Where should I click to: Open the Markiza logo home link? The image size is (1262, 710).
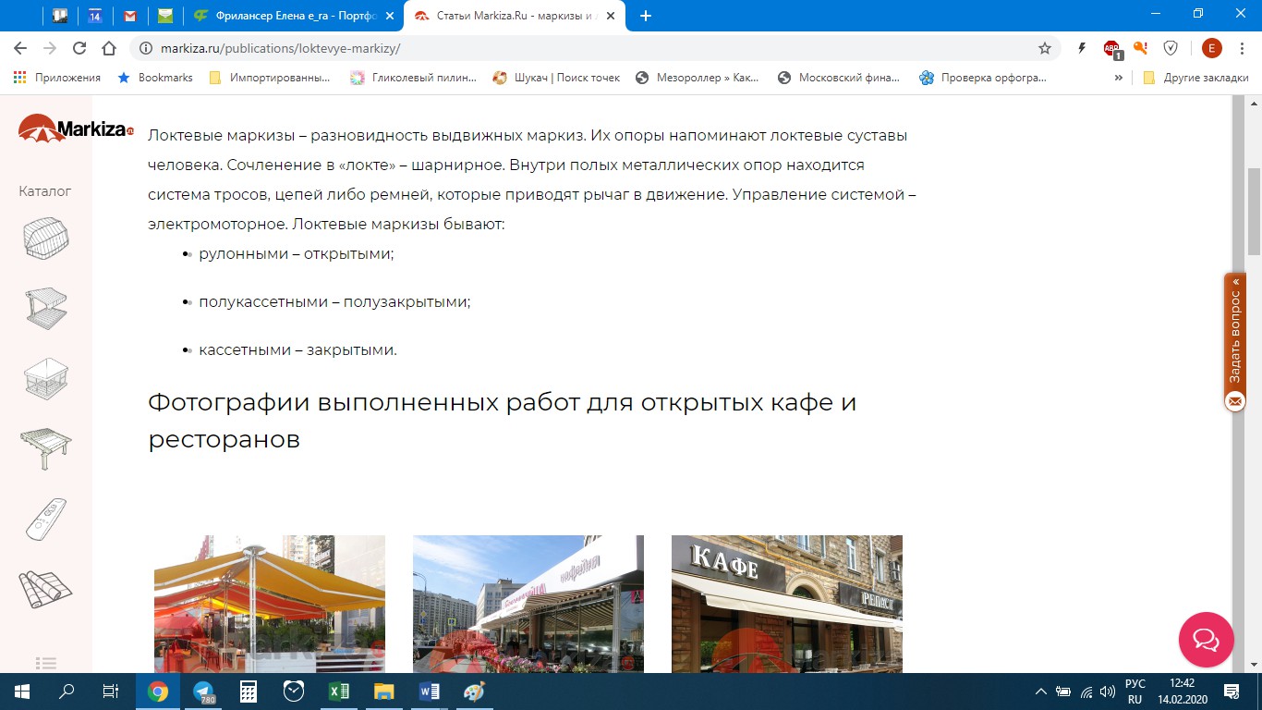(x=76, y=128)
